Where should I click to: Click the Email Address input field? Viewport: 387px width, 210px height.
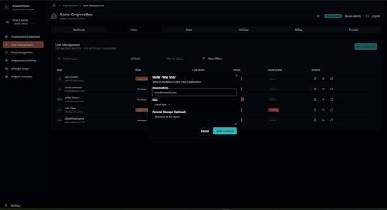coord(195,93)
